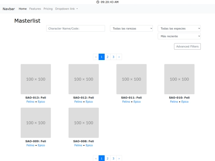Focus the Character Name/Code search field
215x161 pixels.
pos(76,29)
